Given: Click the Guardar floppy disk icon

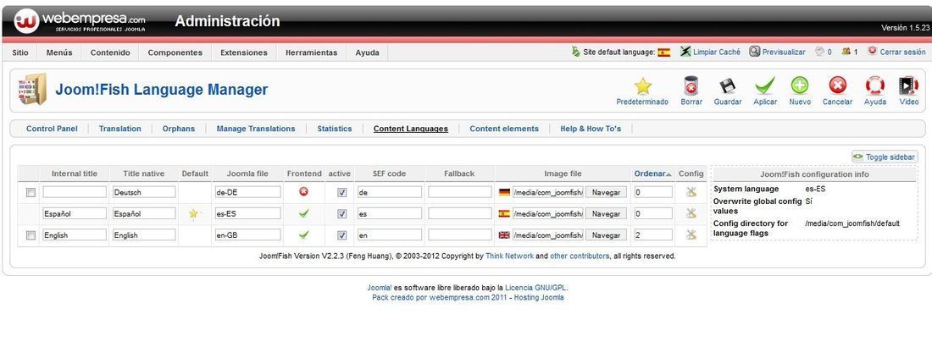Looking at the screenshot, I should point(728,86).
